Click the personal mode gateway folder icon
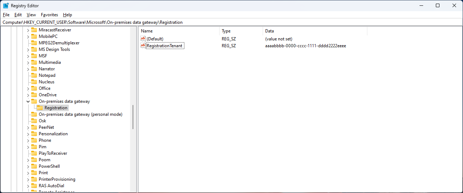 click(x=34, y=114)
